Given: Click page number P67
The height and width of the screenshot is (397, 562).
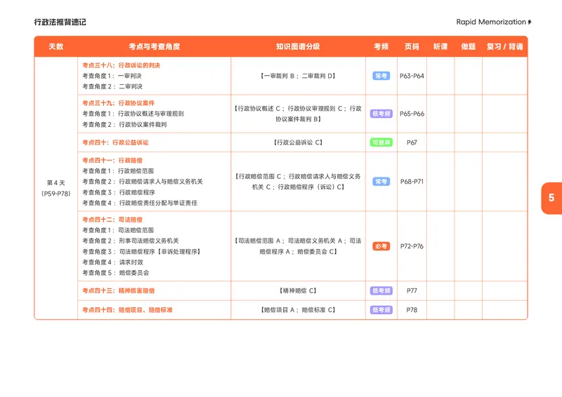Looking at the screenshot, I should [x=412, y=142].
